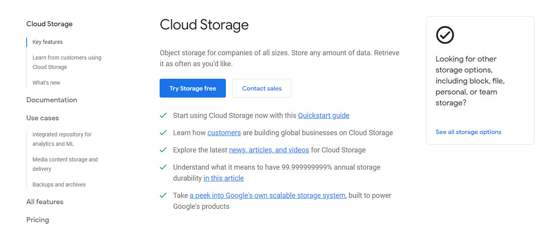The height and width of the screenshot is (230, 549).
Task: Click the checkmark beside the storage durability item
Action: tap(163, 167)
